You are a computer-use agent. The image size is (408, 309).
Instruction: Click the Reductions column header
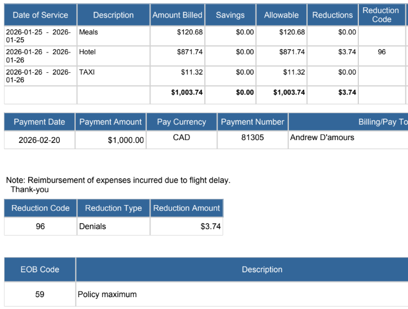[332, 15]
